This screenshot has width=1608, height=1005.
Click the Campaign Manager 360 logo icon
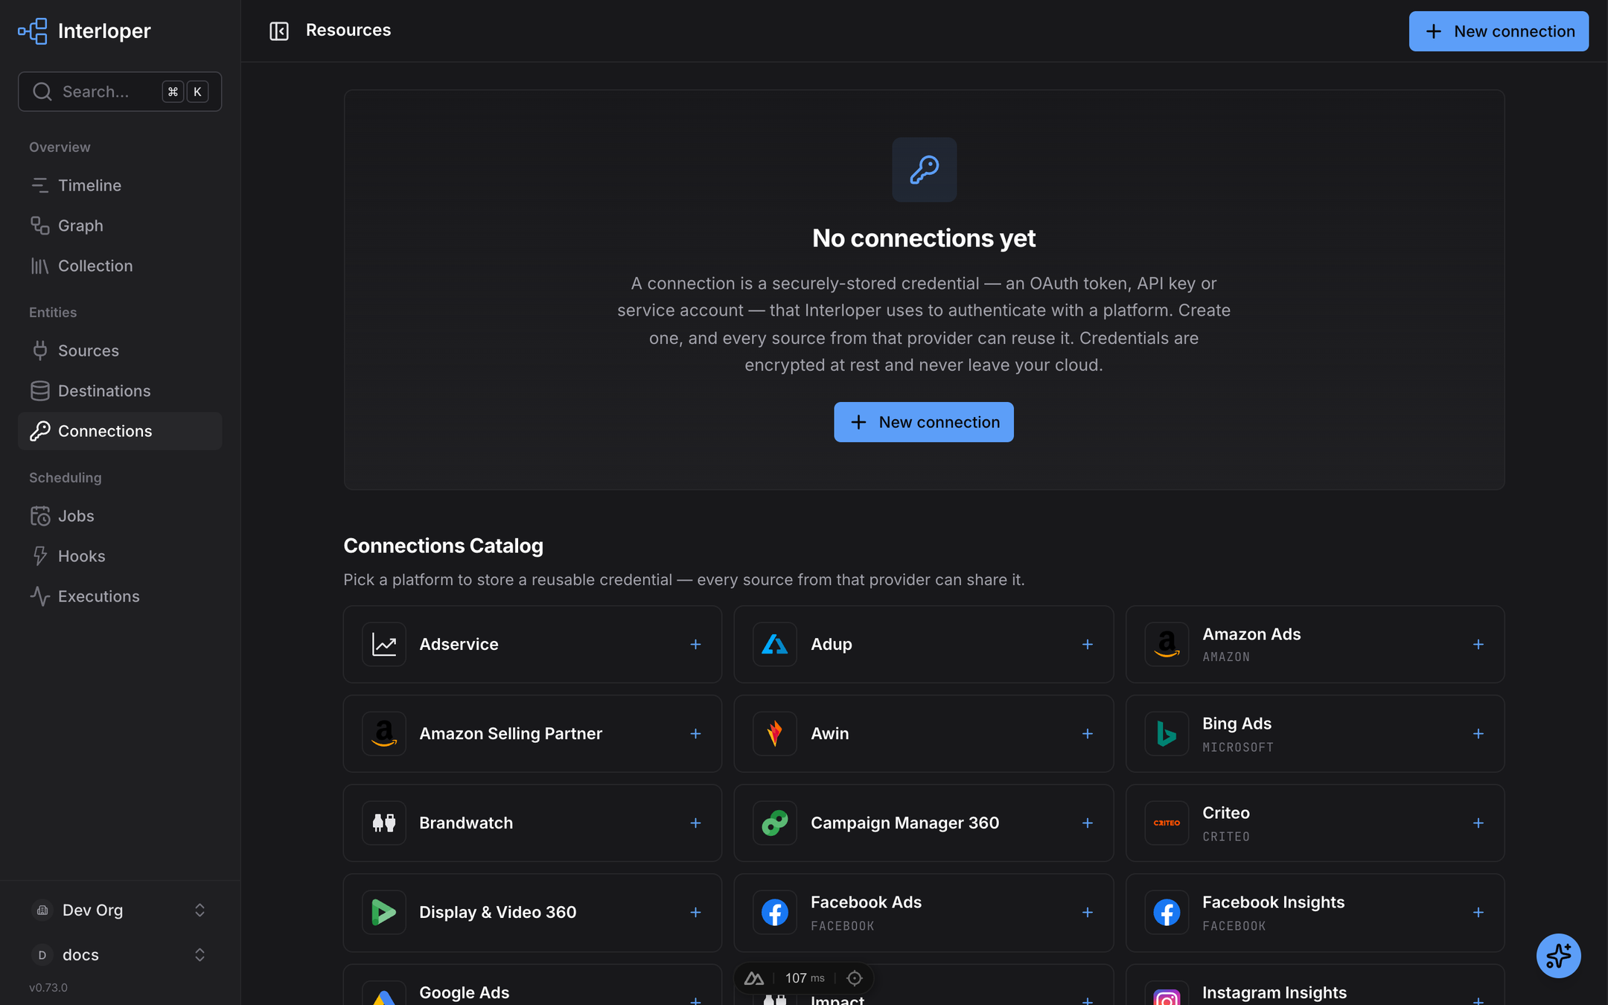click(x=774, y=823)
